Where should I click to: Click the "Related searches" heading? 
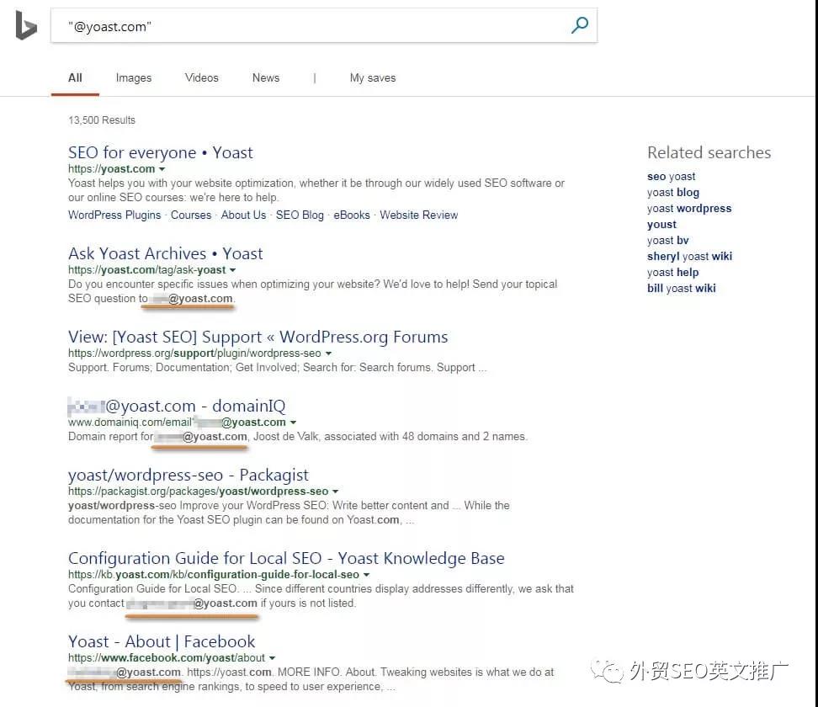(709, 152)
